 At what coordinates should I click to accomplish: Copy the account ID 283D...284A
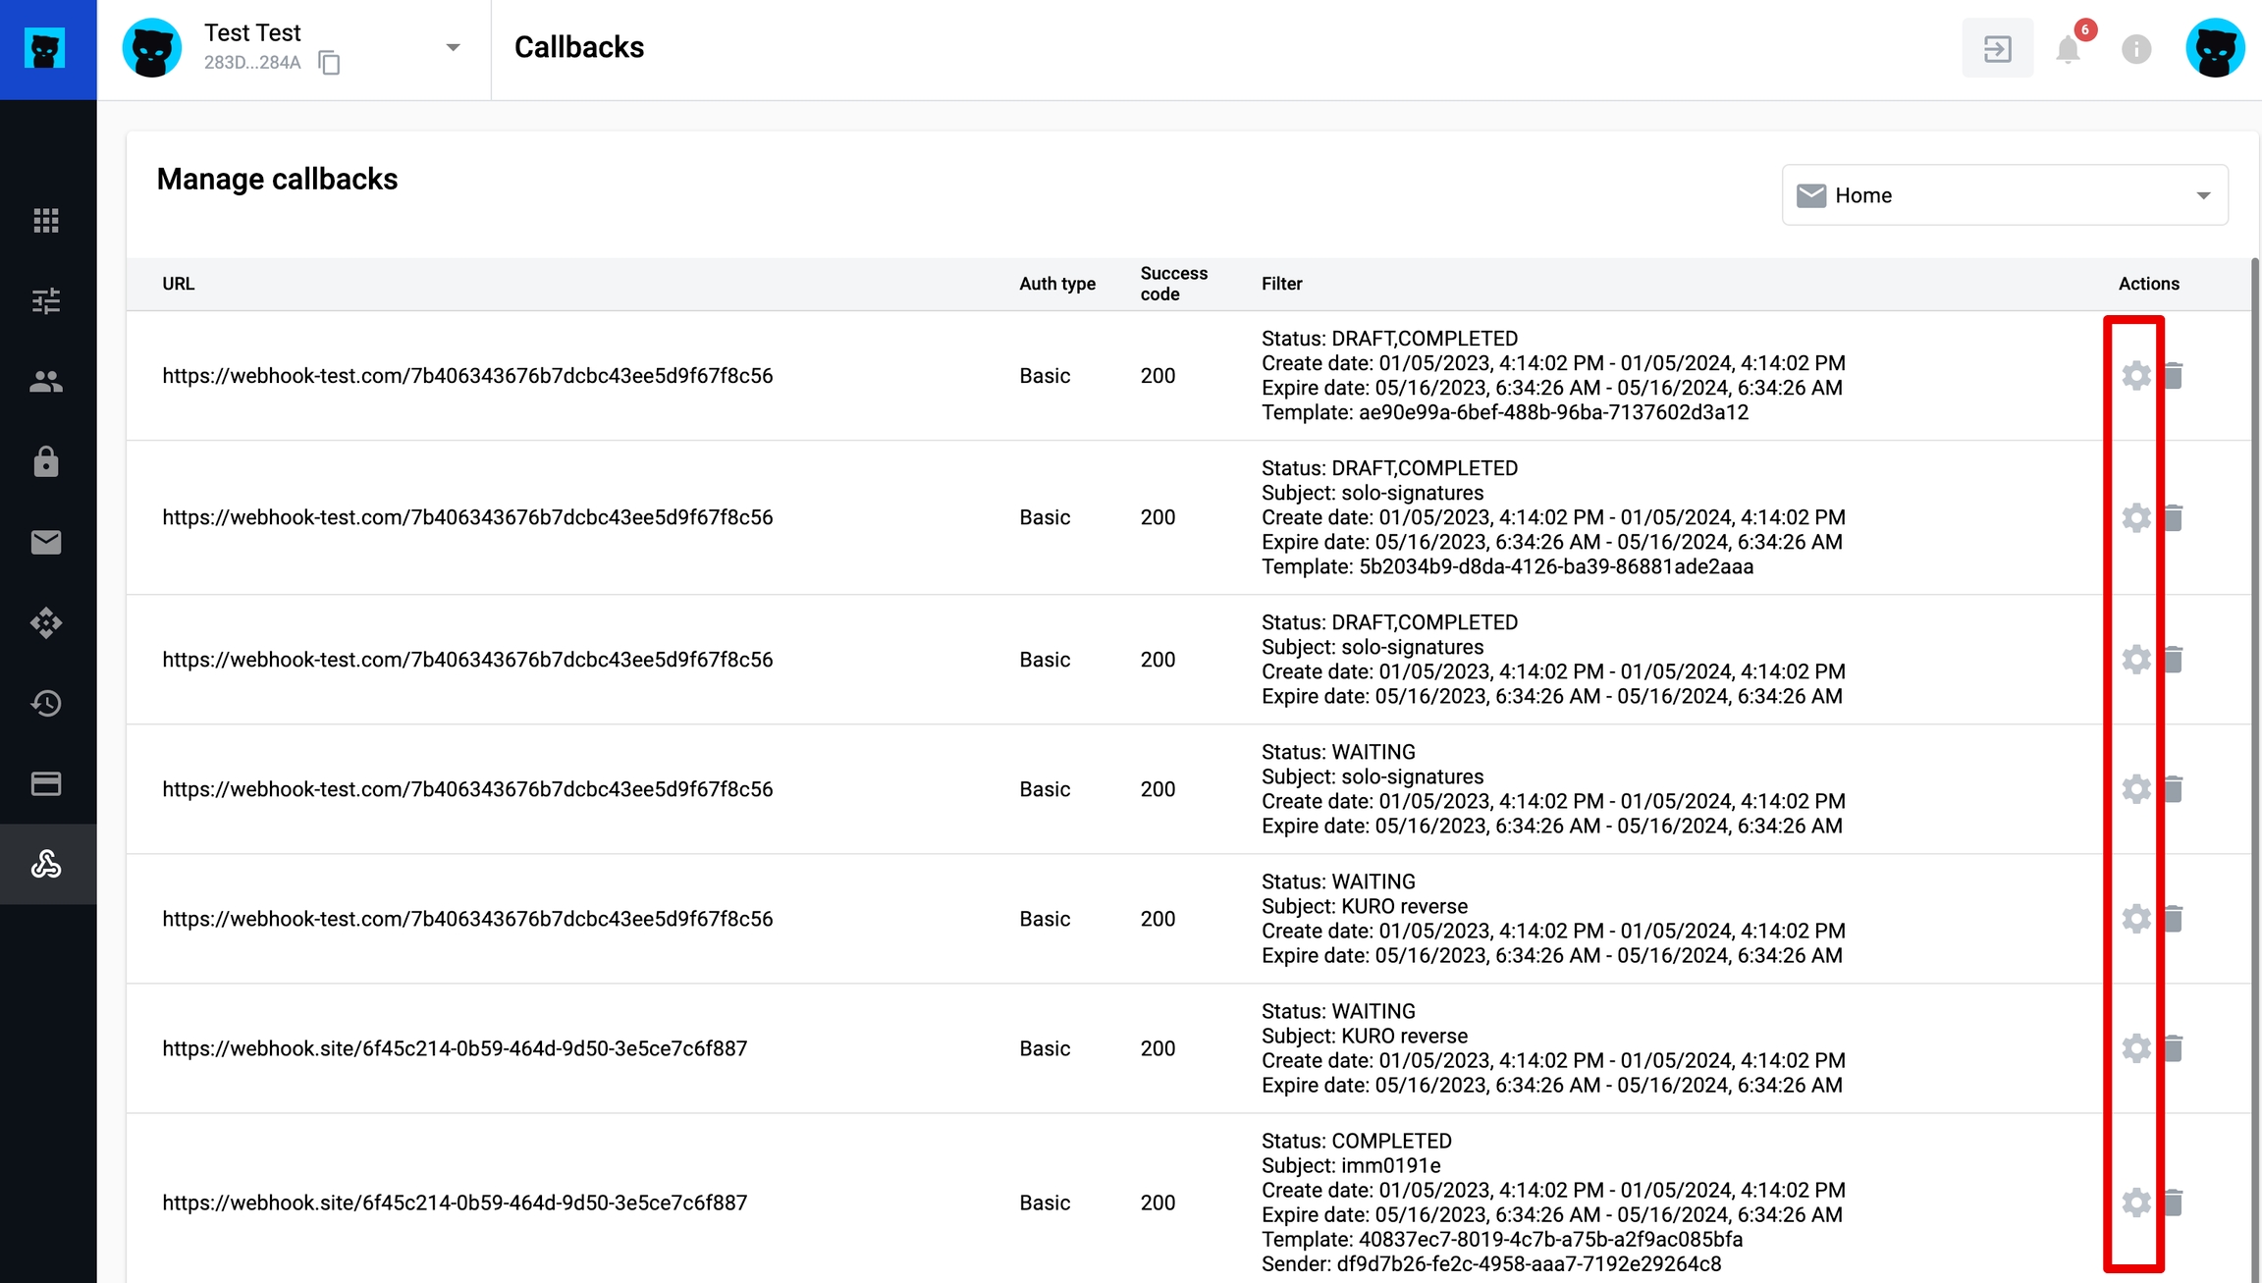[329, 63]
